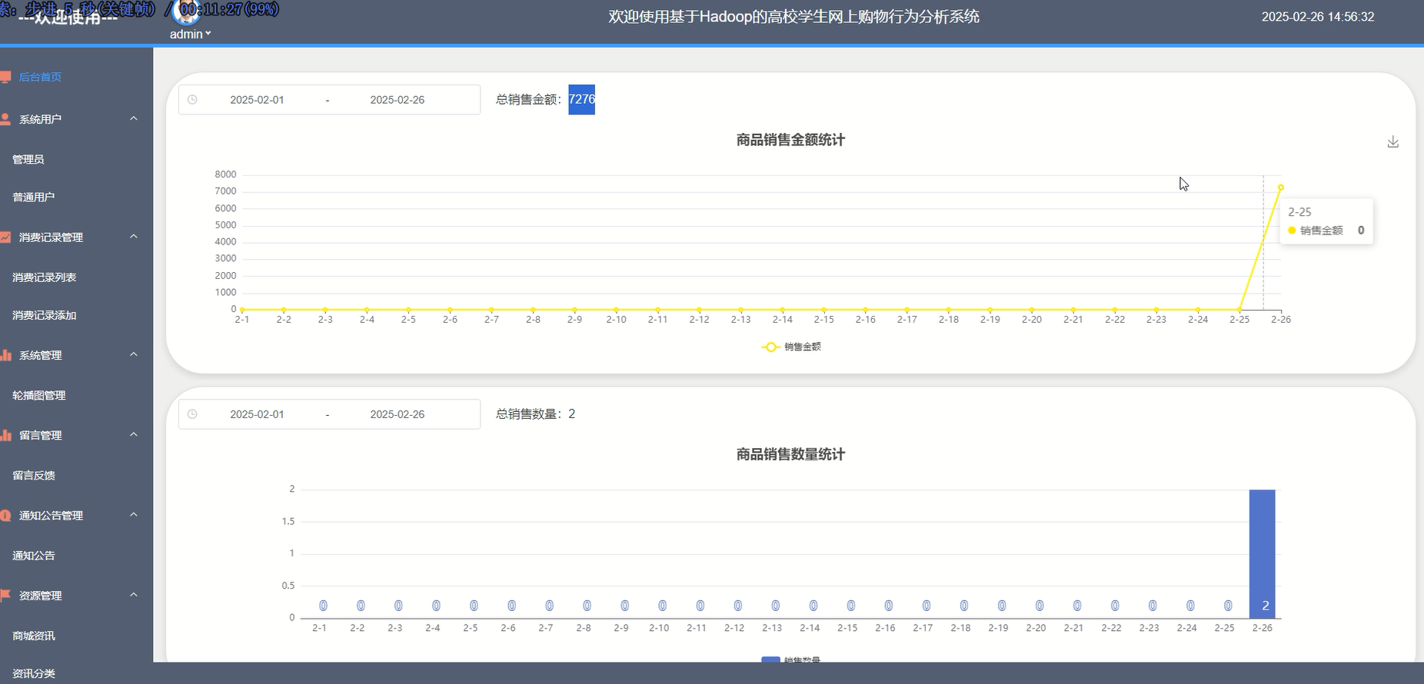1424x684 pixels.
Task: Click the clock icon in sales quantity date range
Action: [x=192, y=414]
